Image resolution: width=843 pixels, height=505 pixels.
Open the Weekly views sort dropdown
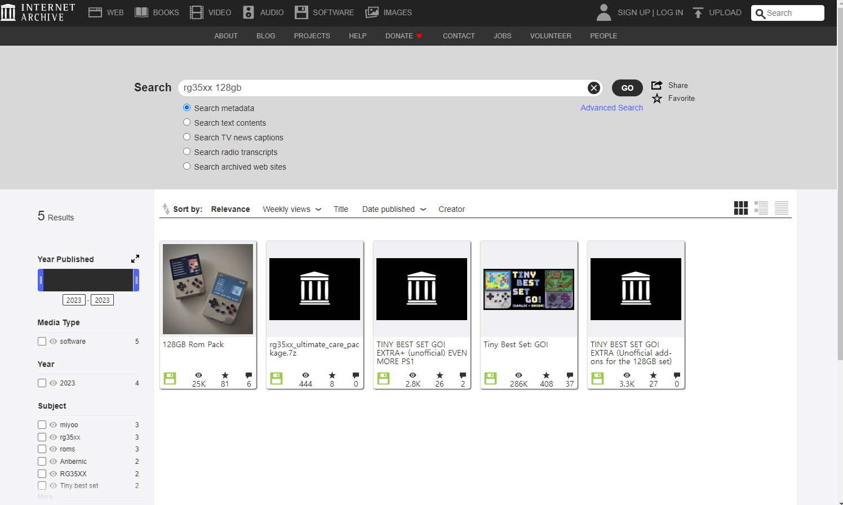point(292,209)
